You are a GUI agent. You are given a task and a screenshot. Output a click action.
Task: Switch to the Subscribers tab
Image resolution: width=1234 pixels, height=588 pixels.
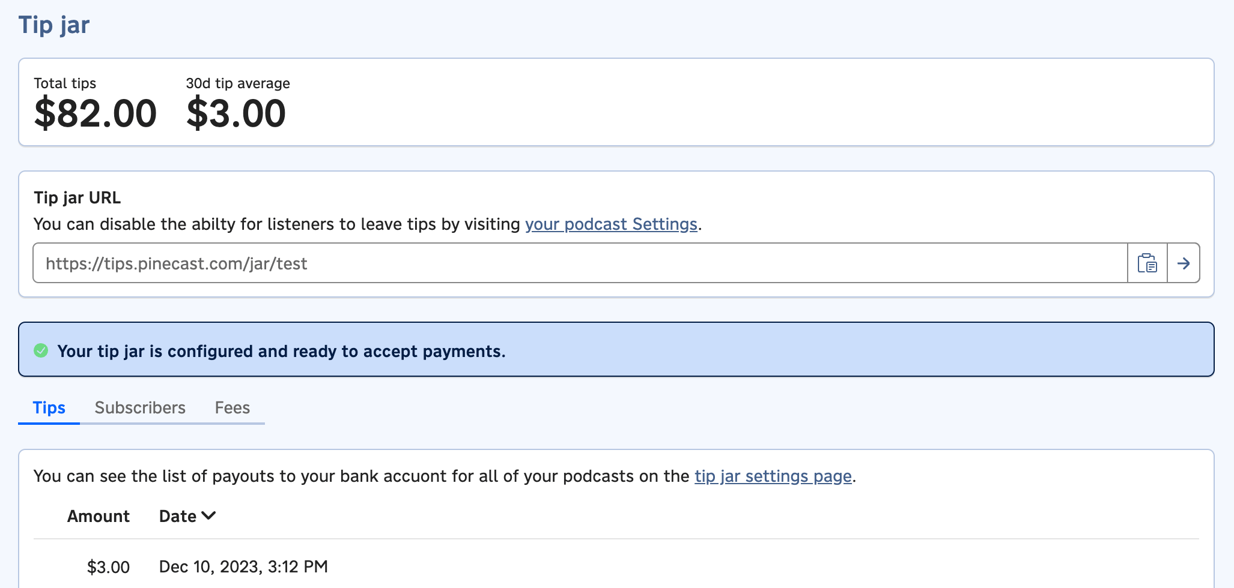[x=139, y=408]
